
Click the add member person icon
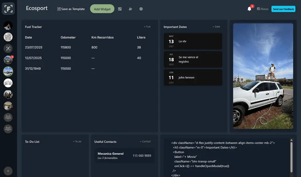[x=130, y=9]
